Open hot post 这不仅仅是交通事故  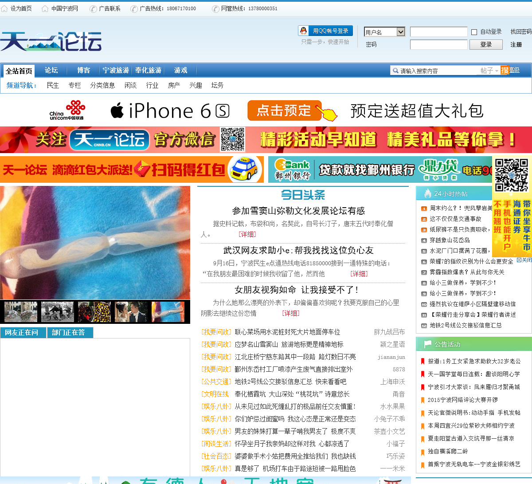click(x=455, y=219)
